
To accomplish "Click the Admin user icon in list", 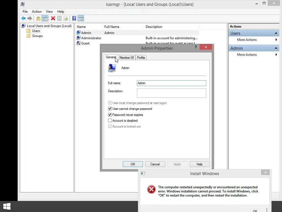I will [x=78, y=33].
